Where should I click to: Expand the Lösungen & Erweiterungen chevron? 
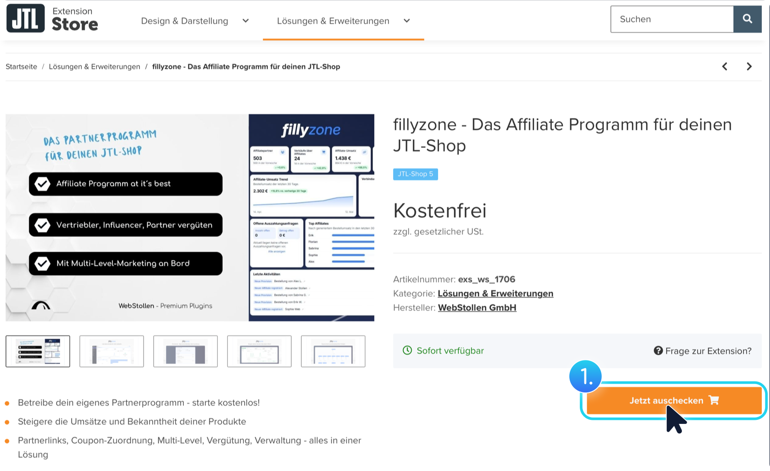coord(406,21)
